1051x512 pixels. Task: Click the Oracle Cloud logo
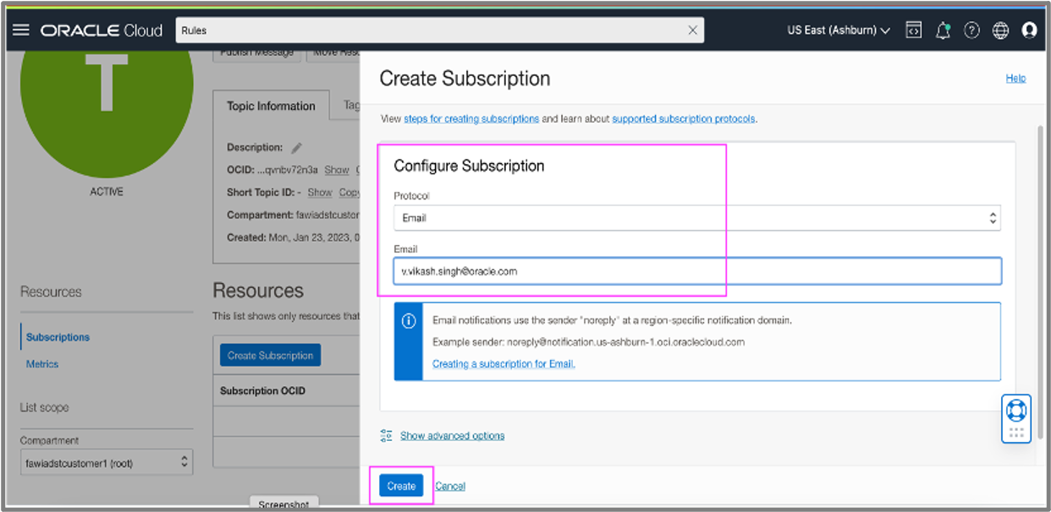coord(101,30)
